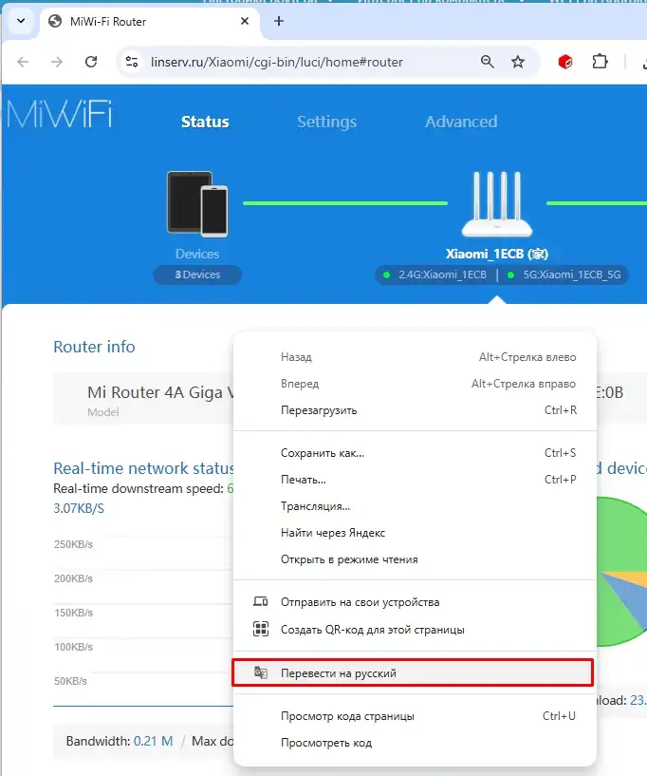Viewport: 647px width, 776px height.
Task: Switch to the Status tab
Action: 205,122
